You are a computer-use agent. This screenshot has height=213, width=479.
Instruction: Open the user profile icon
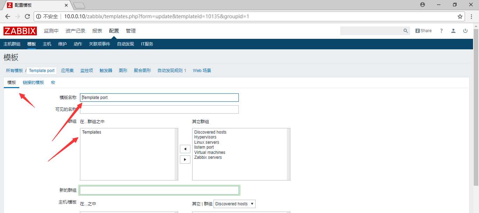point(453,31)
